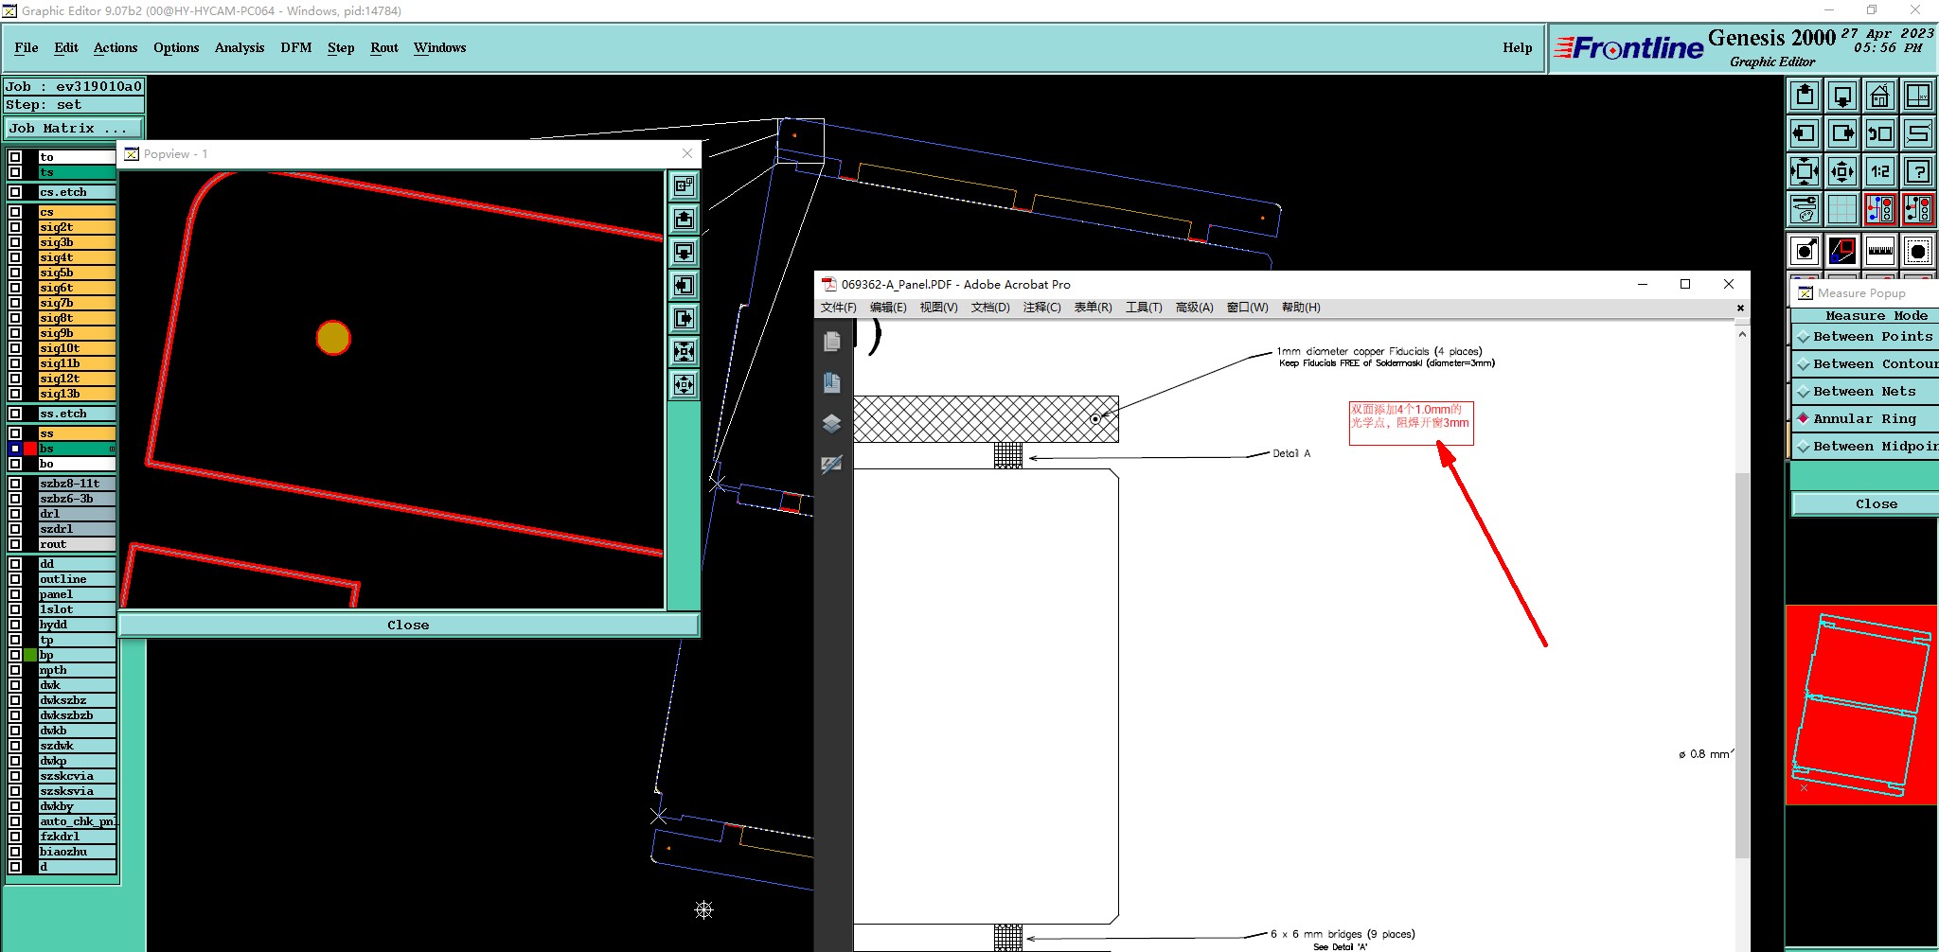Click Close button in Popview window
The image size is (1939, 952).
(x=408, y=625)
